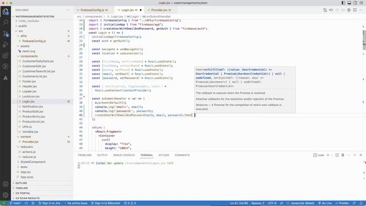Click the main branch indicator

[15, 203]
